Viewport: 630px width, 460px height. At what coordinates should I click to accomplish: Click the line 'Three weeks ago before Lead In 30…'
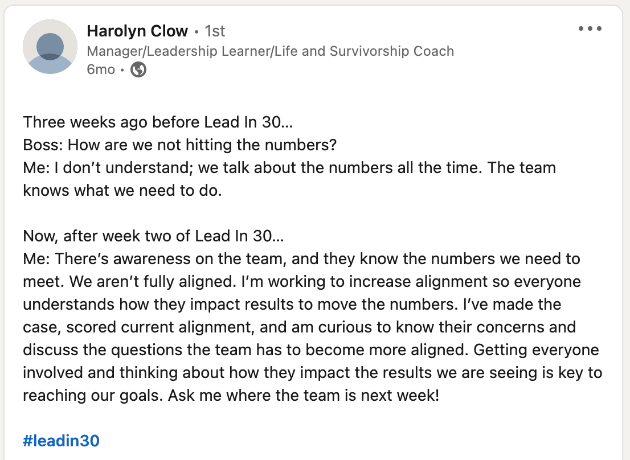[158, 122]
